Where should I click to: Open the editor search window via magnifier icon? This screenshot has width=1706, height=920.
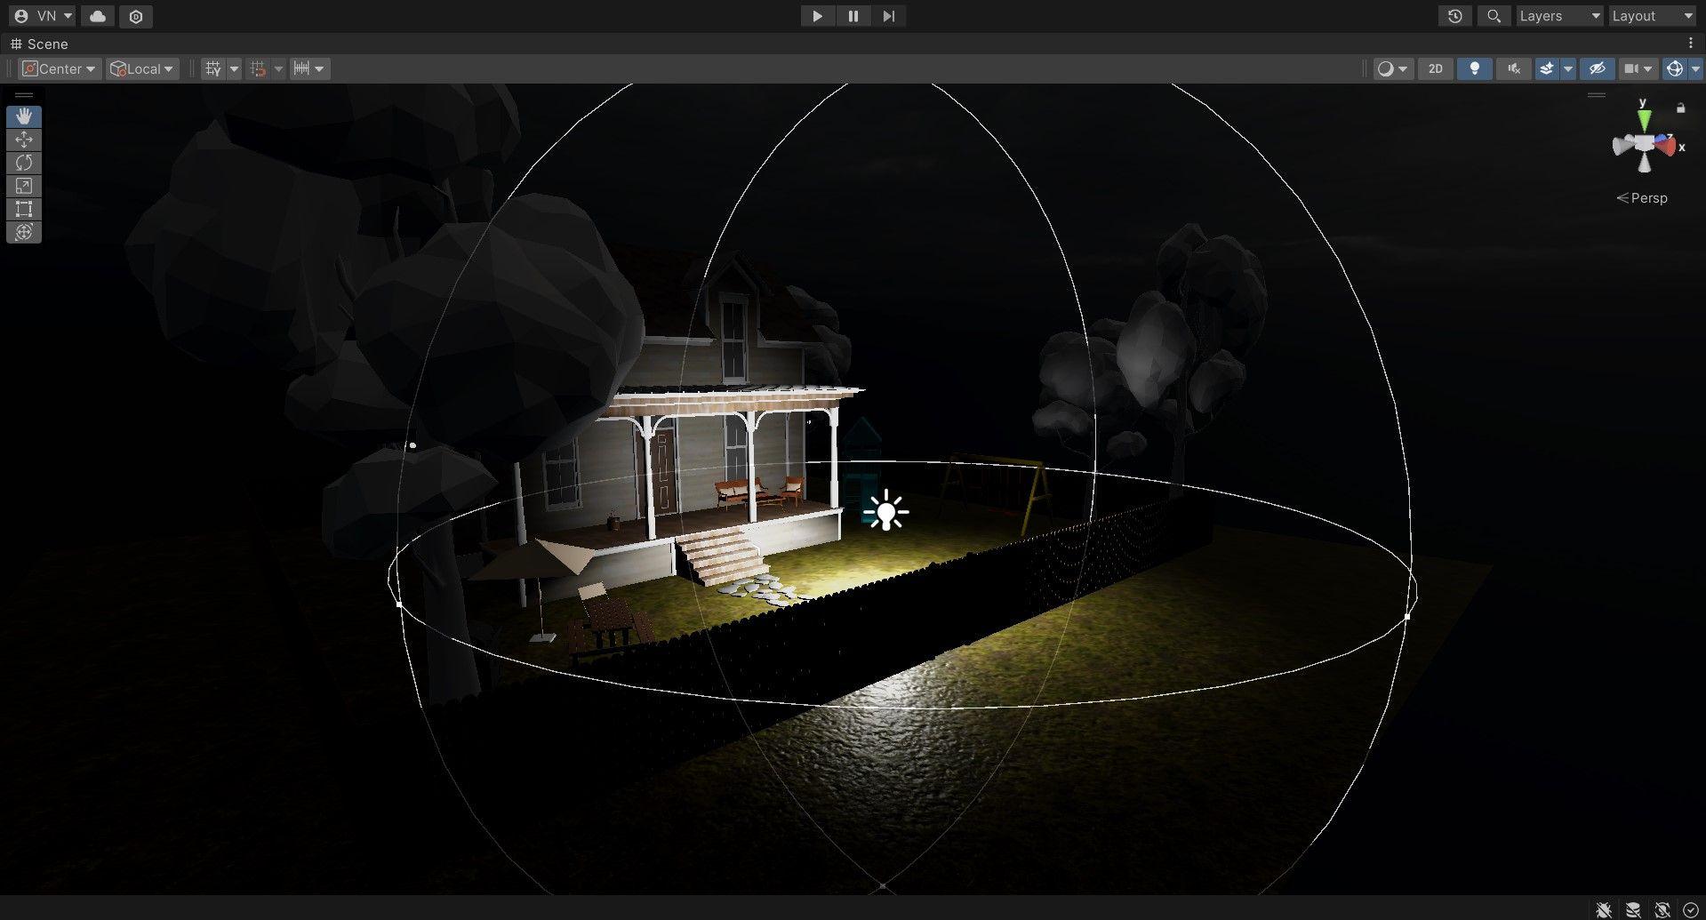pos(1494,15)
